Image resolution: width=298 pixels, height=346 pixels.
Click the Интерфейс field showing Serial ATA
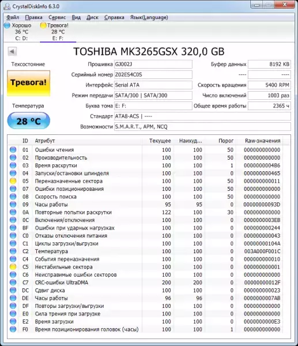pos(153,85)
